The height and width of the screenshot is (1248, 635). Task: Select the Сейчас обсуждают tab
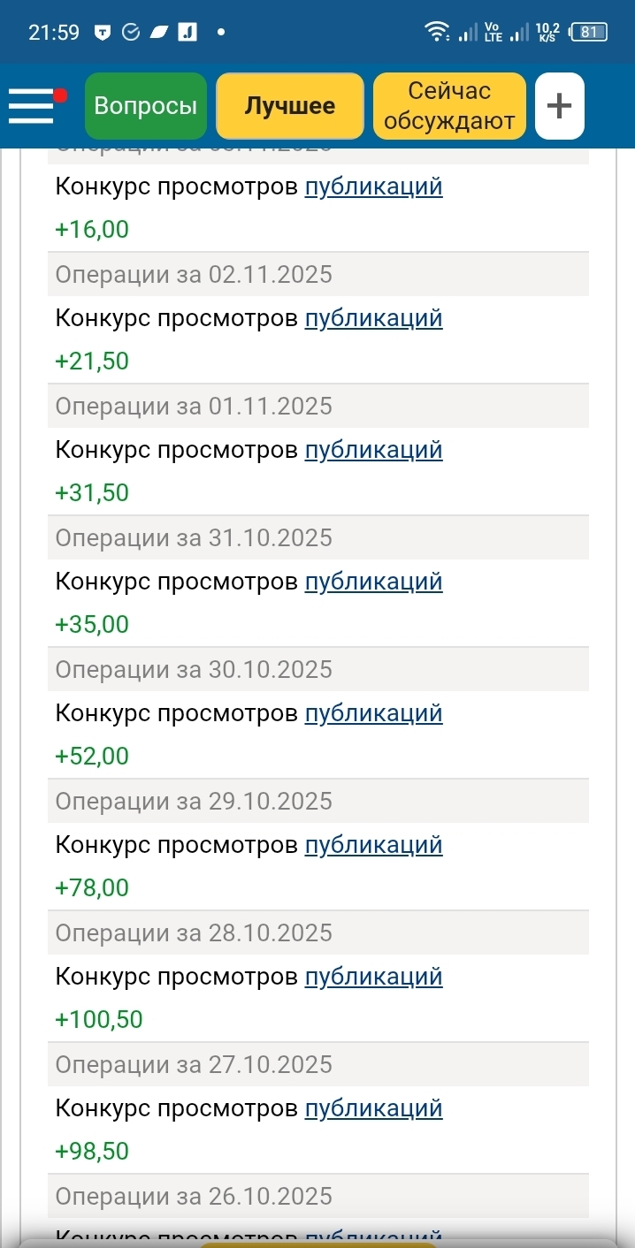click(449, 106)
